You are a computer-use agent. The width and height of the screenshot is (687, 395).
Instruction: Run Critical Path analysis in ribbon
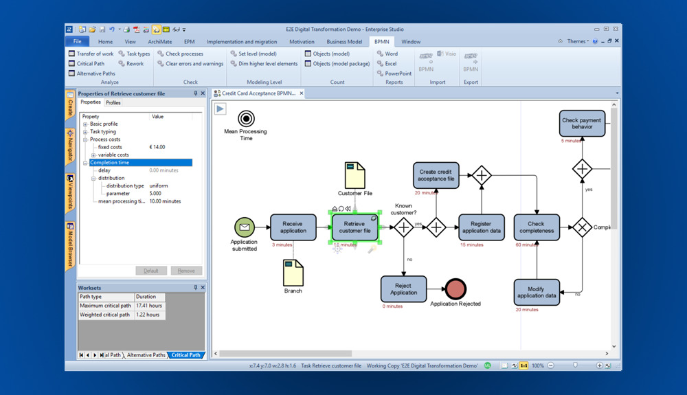pyautogui.click(x=87, y=63)
